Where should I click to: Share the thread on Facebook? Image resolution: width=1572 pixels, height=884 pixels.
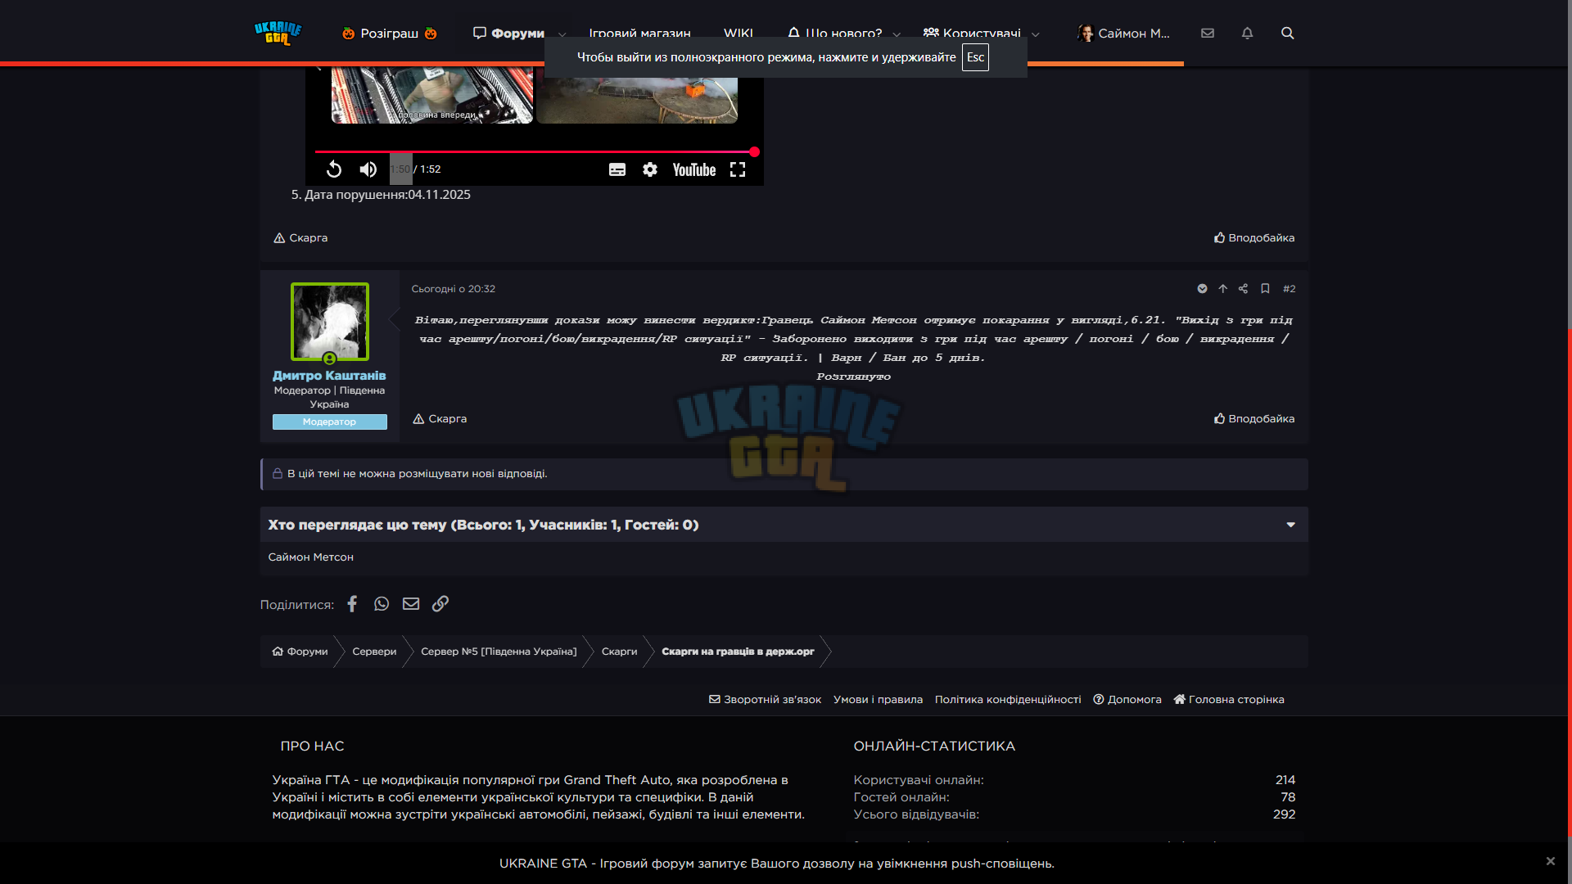pyautogui.click(x=352, y=604)
